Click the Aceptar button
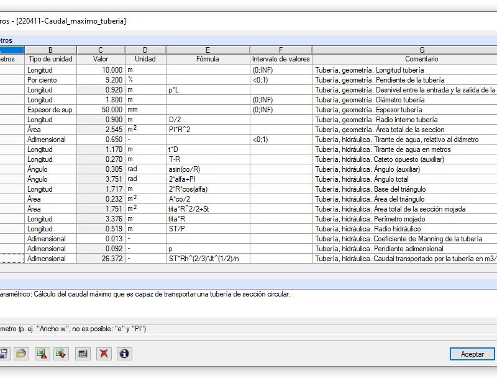The image size is (497, 379). pos(472,354)
